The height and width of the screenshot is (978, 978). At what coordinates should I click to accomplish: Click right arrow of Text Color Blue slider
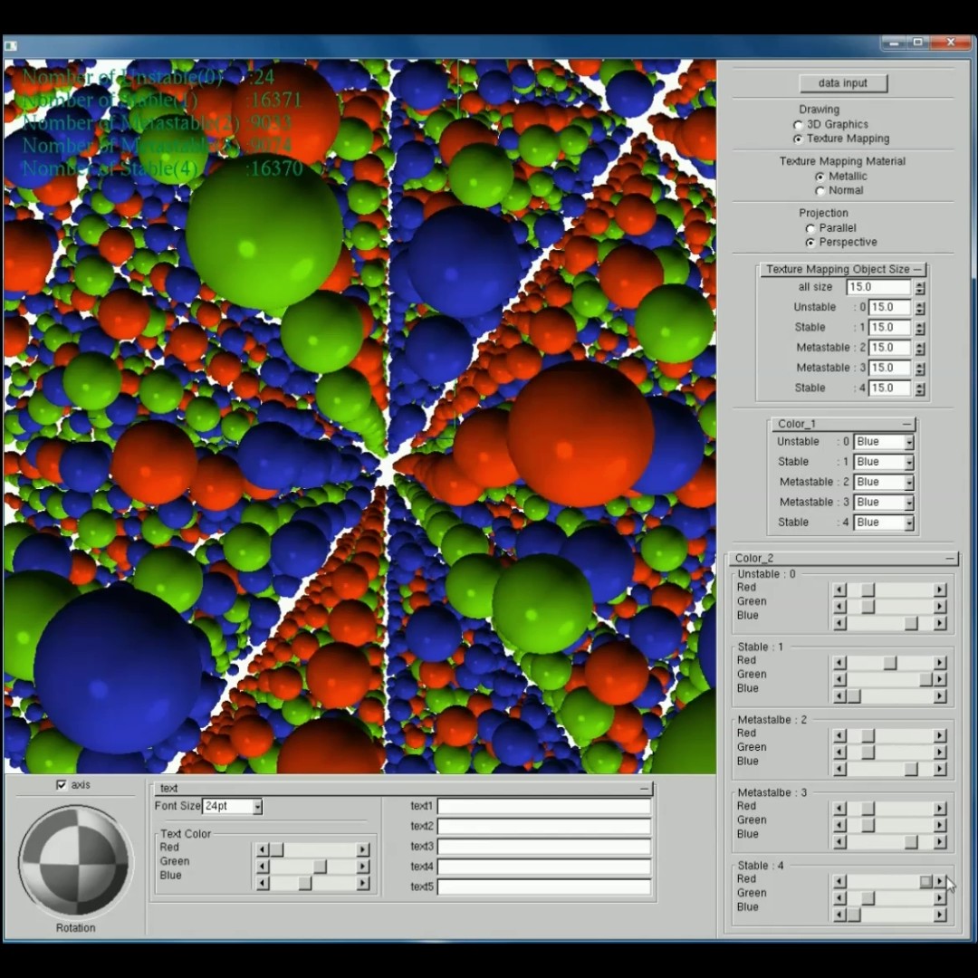coord(362,883)
